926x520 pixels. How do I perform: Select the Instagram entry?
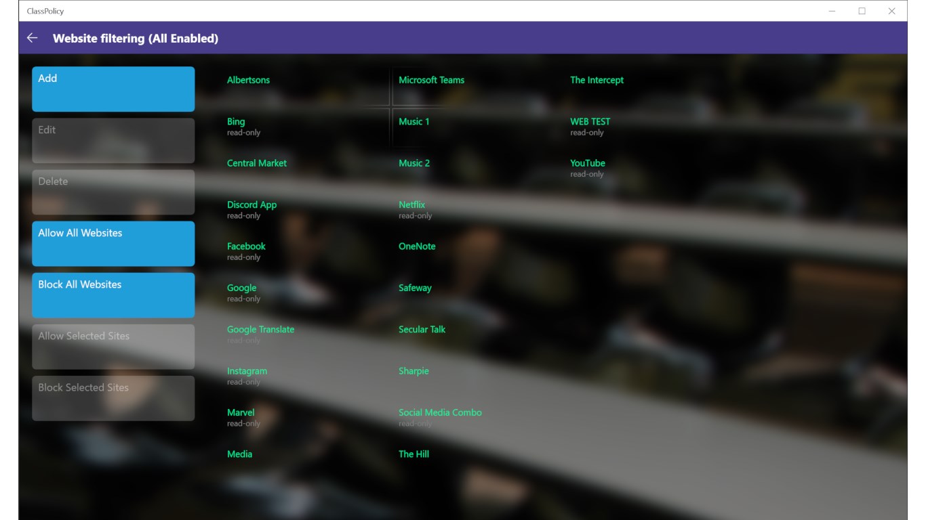pos(247,376)
